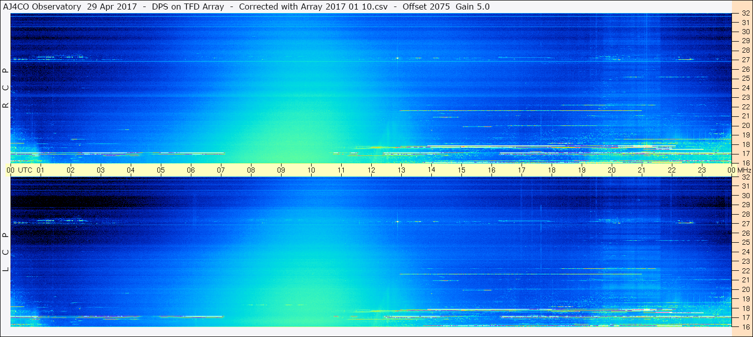Click the 'R C P' vertical panel label
The image size is (753, 337).
pyautogui.click(x=6, y=88)
